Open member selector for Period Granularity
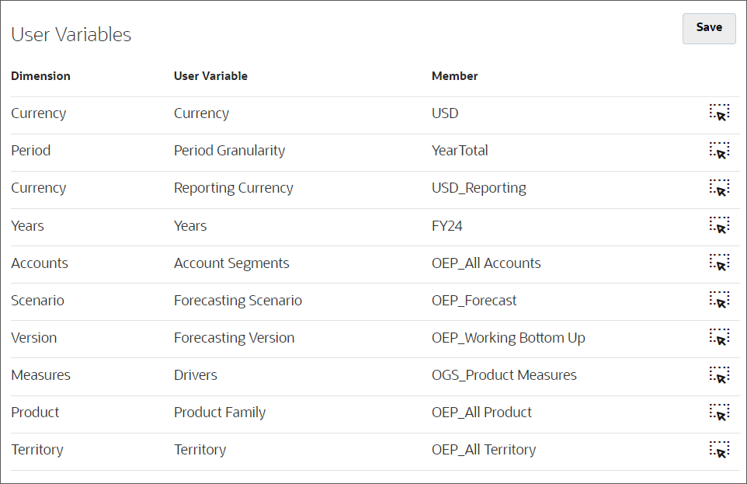The image size is (747, 484). pyautogui.click(x=721, y=151)
